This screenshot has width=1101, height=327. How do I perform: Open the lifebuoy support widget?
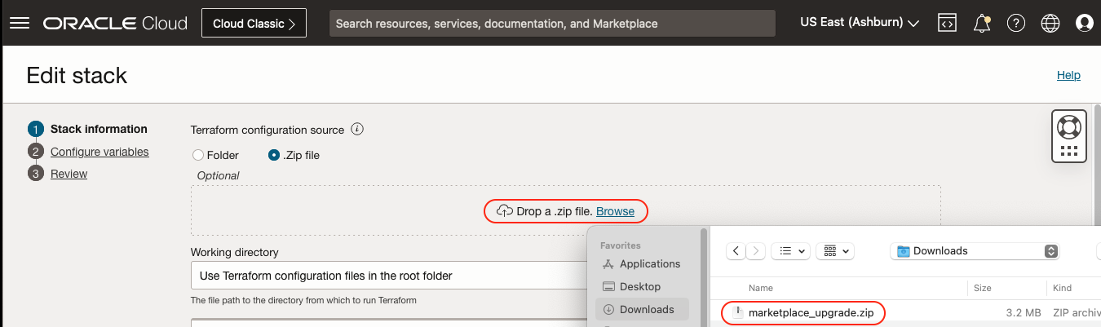1068,127
